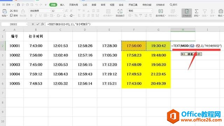This screenshot has width=224, height=126.
Task: Click the Filter (筛选) funnel icon
Action: click(205, 11)
